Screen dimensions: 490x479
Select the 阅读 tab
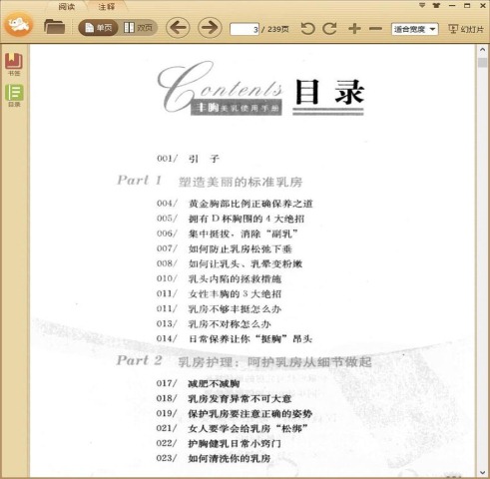(66, 7)
